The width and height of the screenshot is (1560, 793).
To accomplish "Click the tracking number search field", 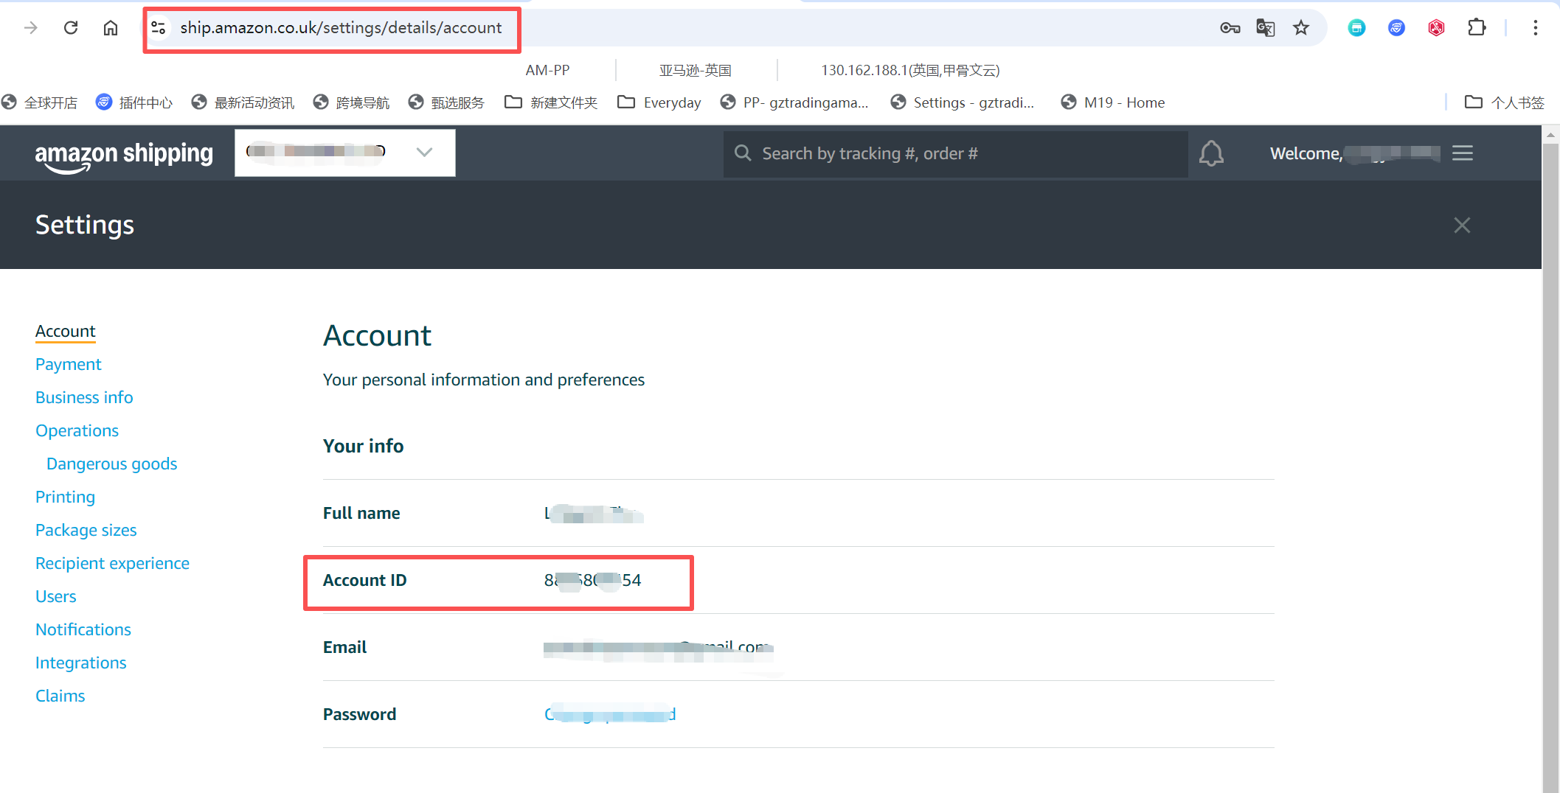I will coord(959,153).
